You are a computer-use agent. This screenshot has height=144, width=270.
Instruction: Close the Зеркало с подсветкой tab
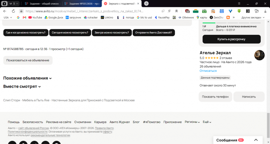pyautogui.click(x=138, y=4)
